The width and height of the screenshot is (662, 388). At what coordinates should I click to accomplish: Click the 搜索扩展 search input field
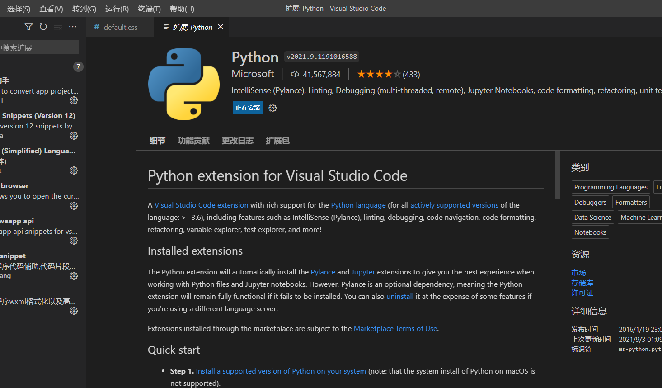(x=39, y=47)
